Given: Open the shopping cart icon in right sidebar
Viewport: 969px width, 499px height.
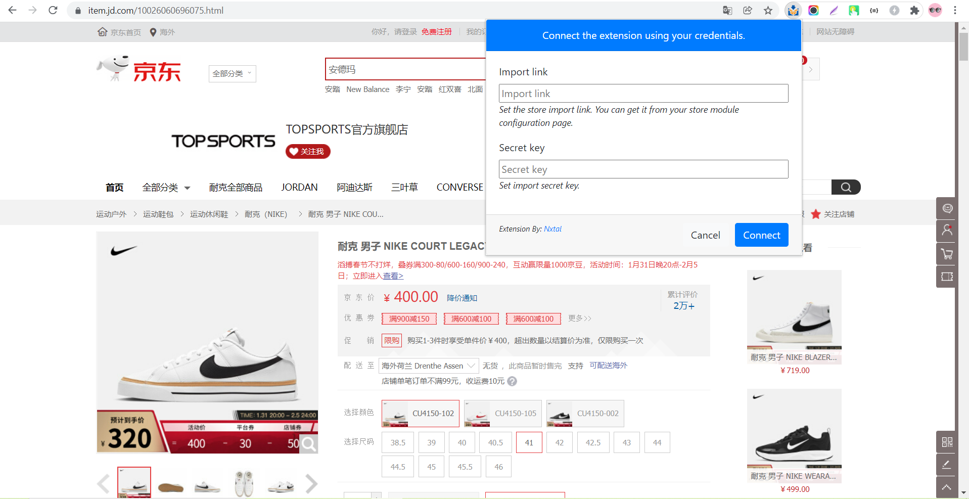Looking at the screenshot, I should (947, 254).
